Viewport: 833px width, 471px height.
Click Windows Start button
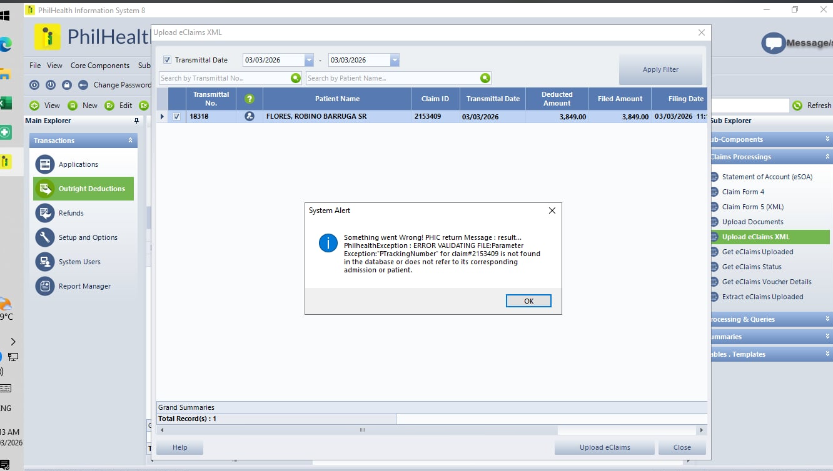4,15
